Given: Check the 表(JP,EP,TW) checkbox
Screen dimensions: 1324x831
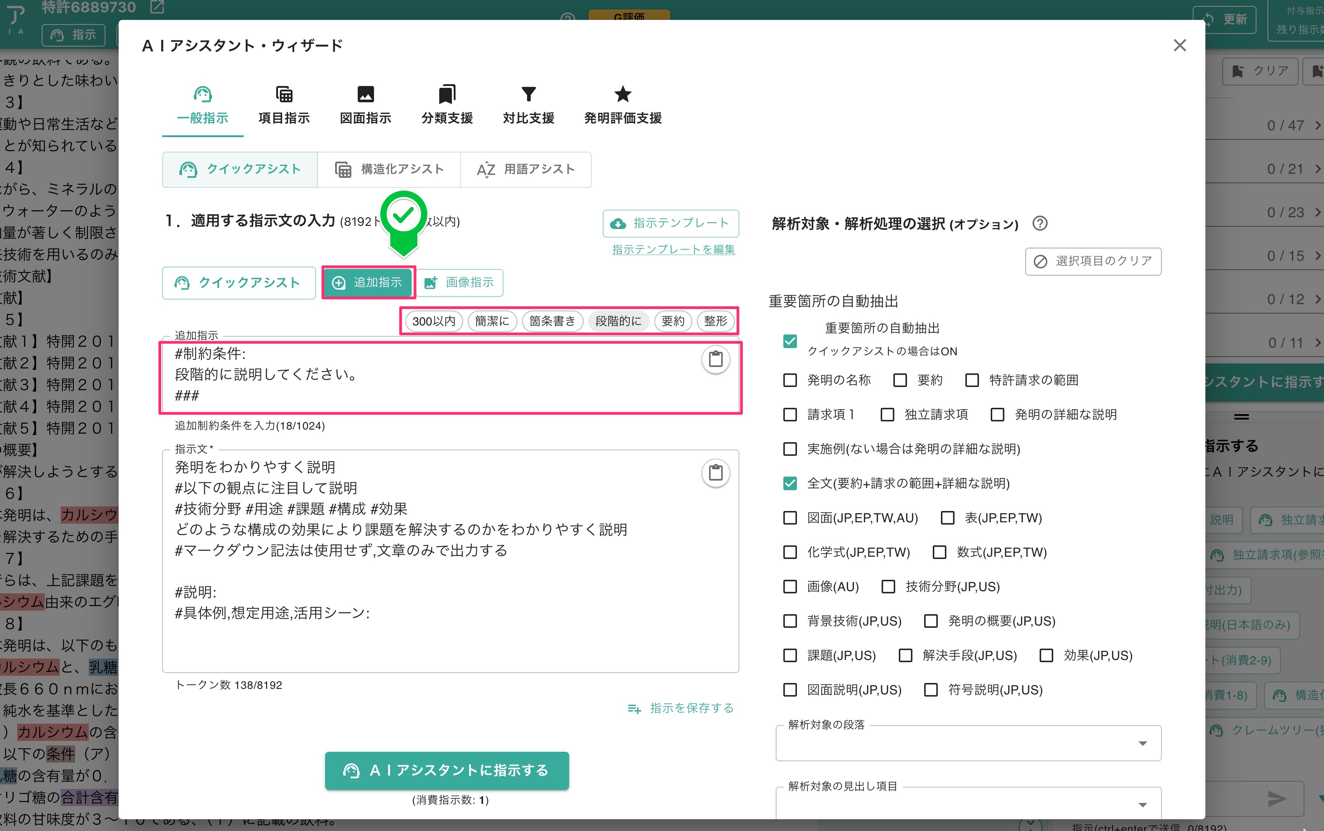Looking at the screenshot, I should point(947,518).
